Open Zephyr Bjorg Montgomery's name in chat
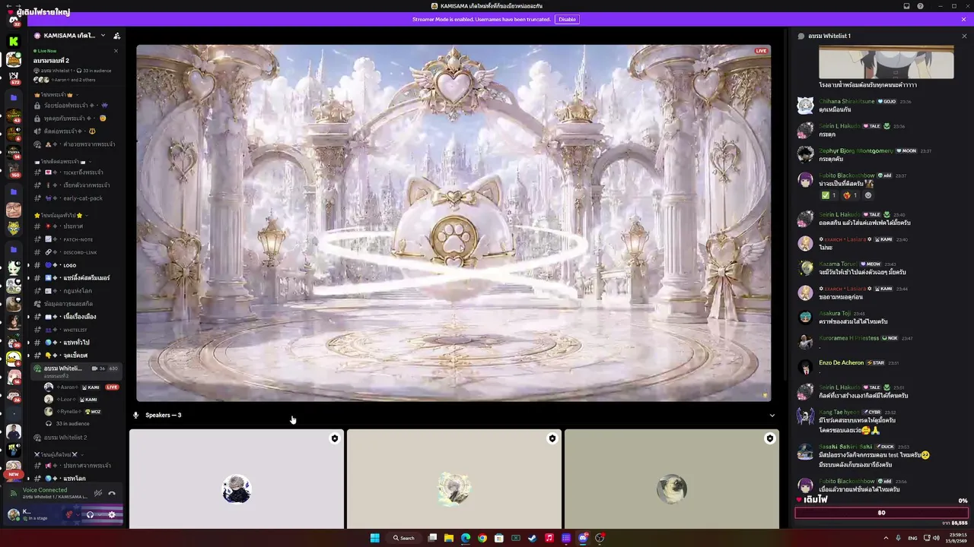Viewport: 974px width, 547px height. [x=856, y=150]
